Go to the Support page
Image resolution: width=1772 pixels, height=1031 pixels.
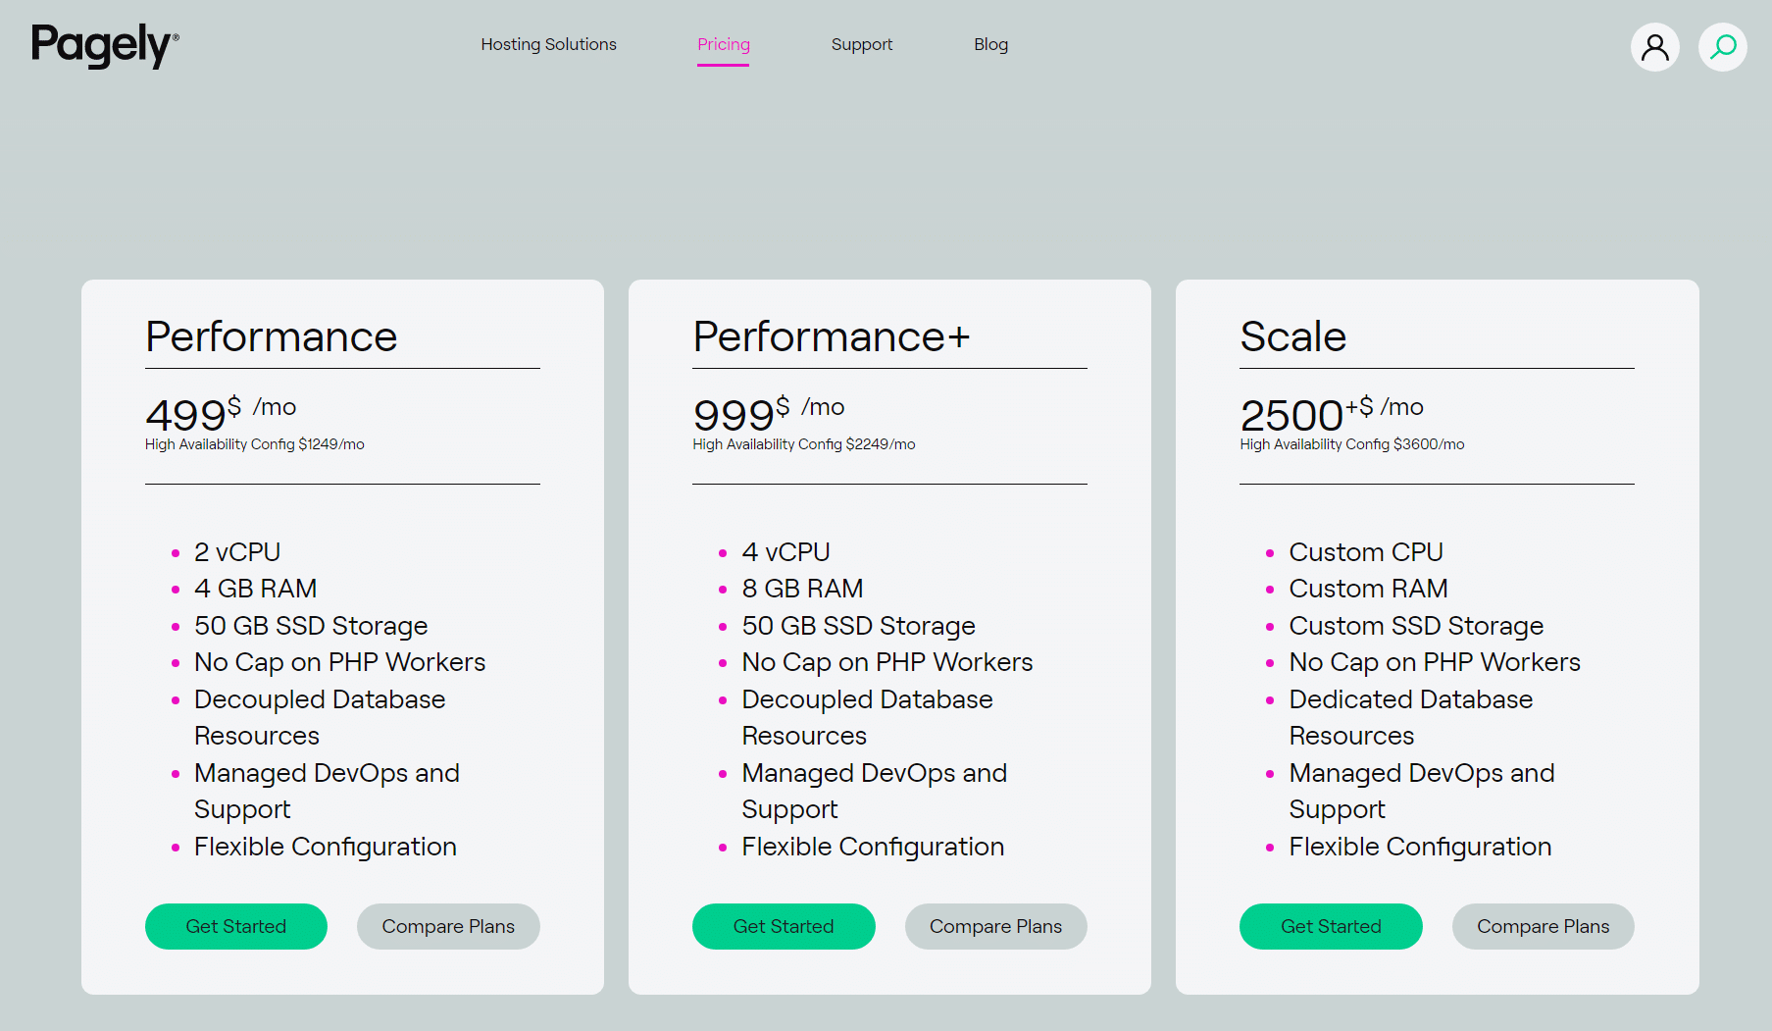pyautogui.click(x=861, y=44)
